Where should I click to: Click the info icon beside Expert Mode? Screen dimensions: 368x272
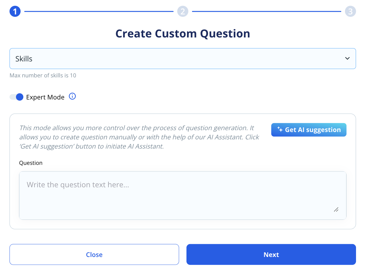[72, 96]
